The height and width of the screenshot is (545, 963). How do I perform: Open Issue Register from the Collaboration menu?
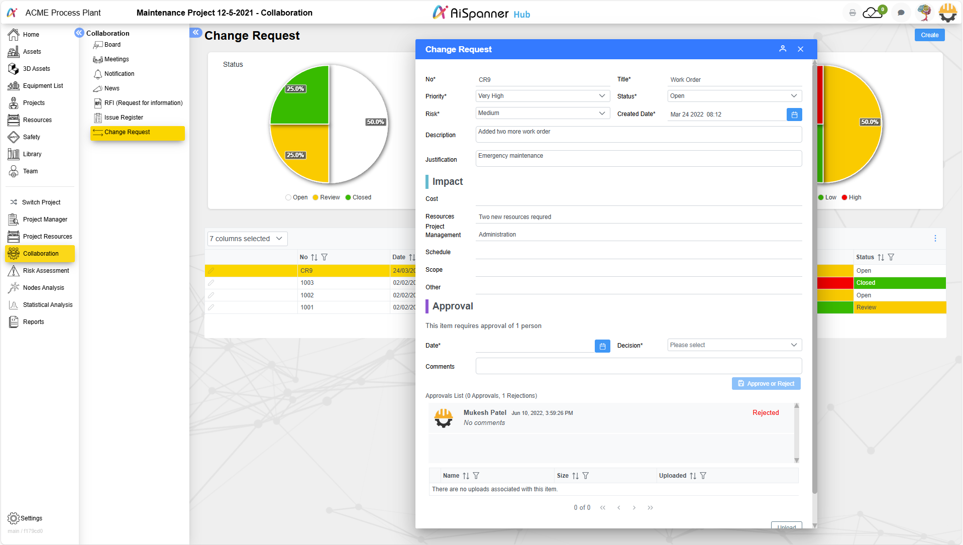pos(123,117)
